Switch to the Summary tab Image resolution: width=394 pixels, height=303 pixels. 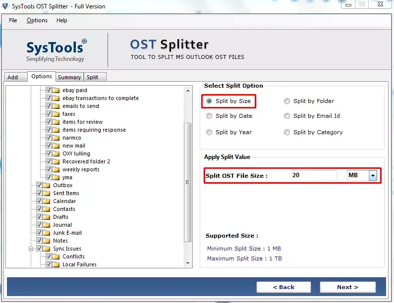pos(69,77)
